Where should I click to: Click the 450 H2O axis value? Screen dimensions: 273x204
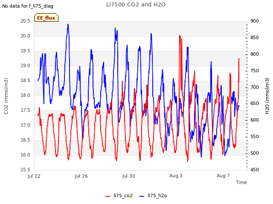coord(255,170)
